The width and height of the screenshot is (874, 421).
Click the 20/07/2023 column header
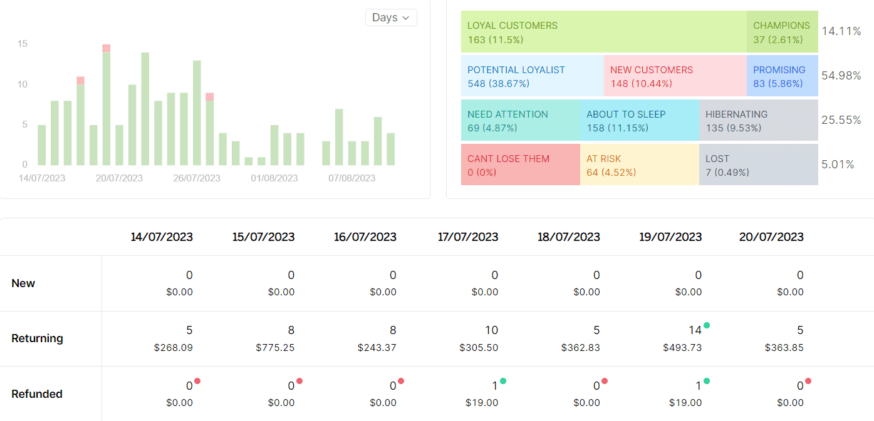coord(772,237)
